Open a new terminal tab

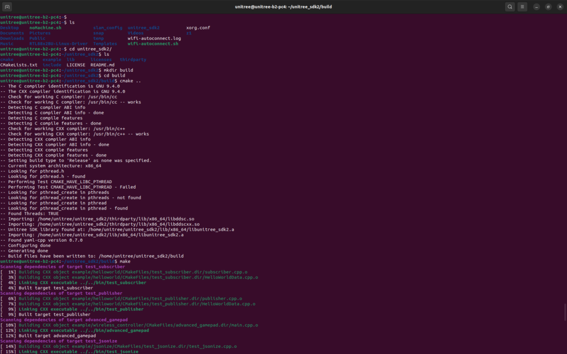(7, 7)
